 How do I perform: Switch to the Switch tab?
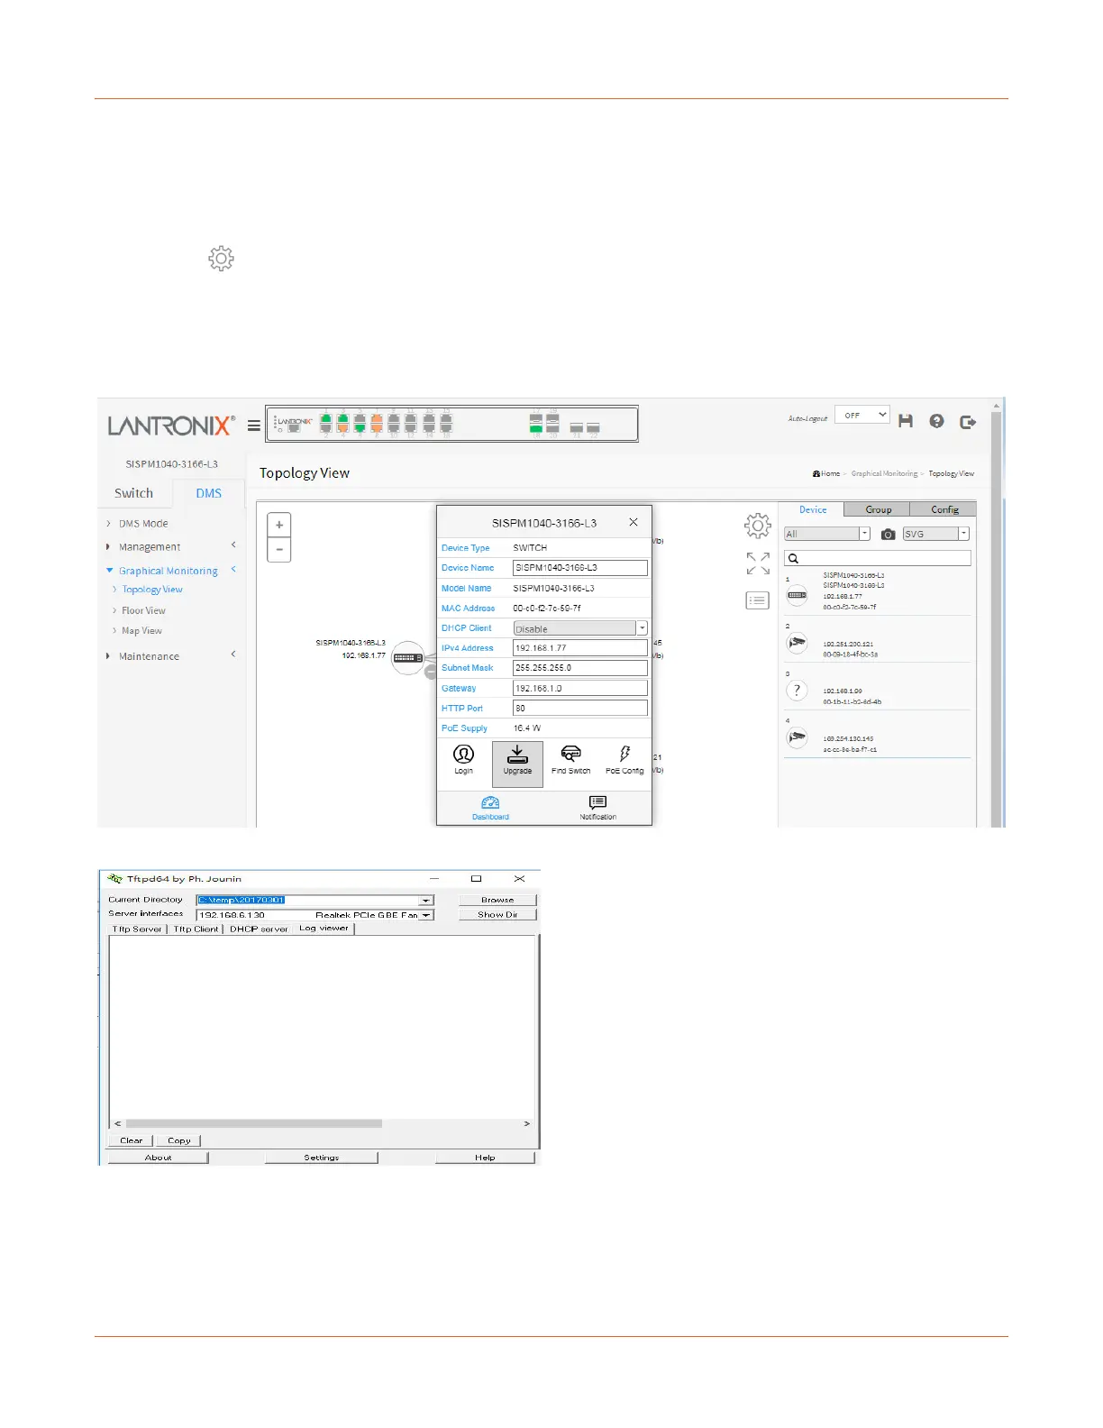(133, 493)
